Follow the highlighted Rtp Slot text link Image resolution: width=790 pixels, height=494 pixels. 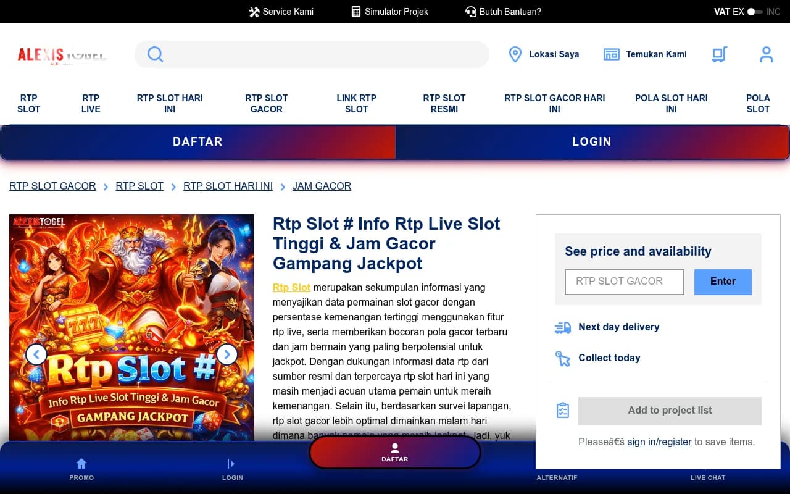click(x=291, y=287)
